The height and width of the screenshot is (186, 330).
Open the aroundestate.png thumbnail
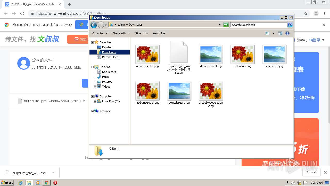coord(147,54)
